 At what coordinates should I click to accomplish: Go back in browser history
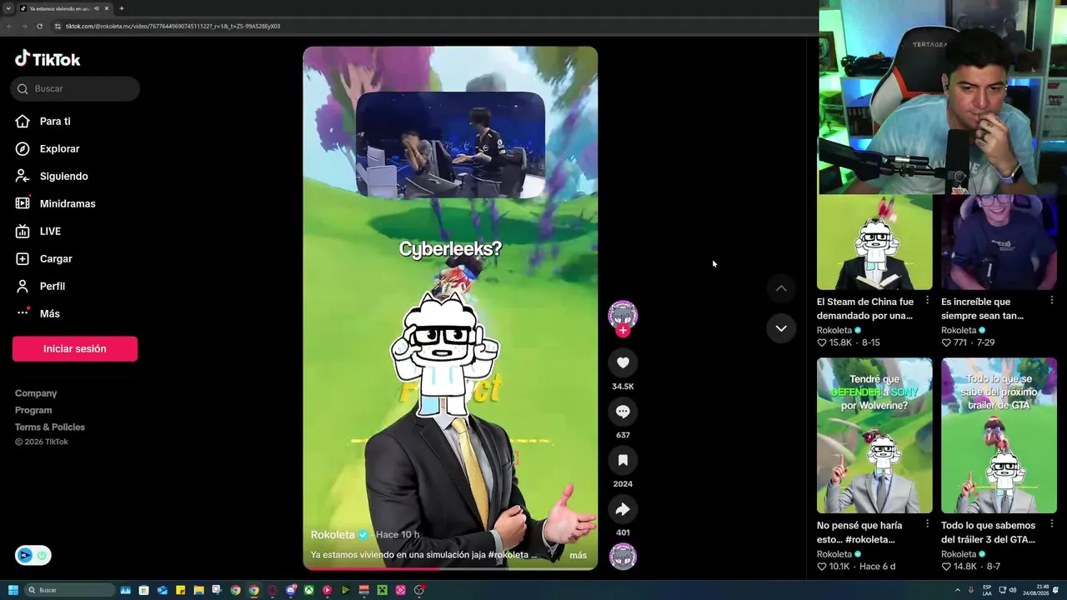tap(10, 26)
